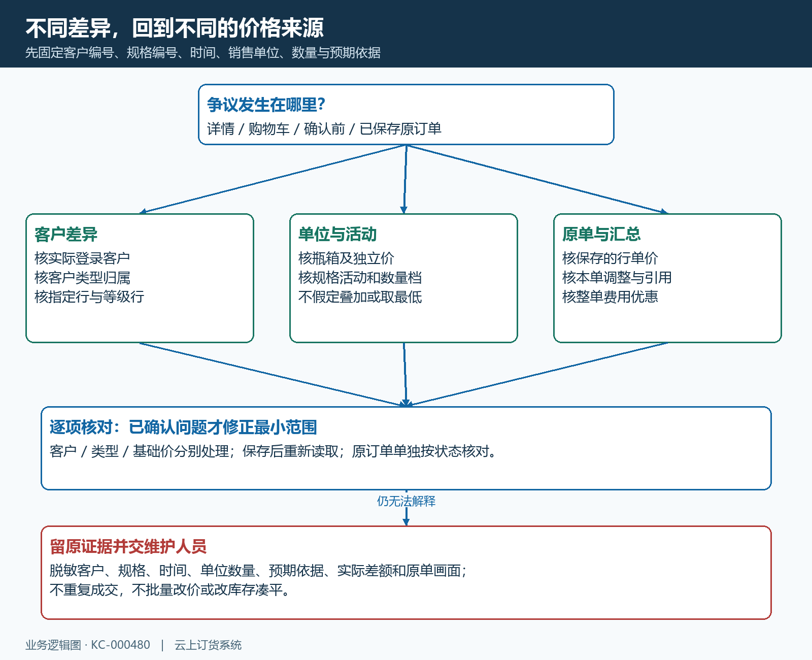Image resolution: width=812 pixels, height=660 pixels.
Task: Click the line 核整单费用优惠
Action: point(610,297)
